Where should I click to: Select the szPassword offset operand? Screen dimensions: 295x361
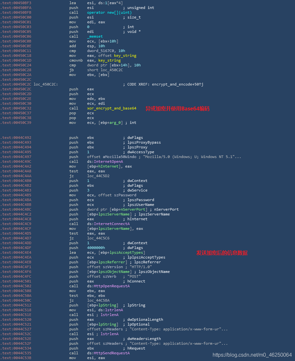[x=125, y=195]
